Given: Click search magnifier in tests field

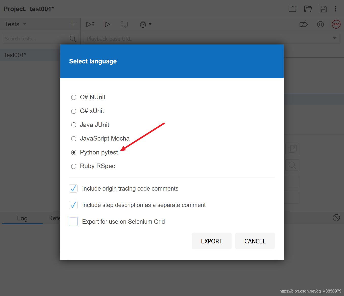Looking at the screenshot, I should coord(73,39).
